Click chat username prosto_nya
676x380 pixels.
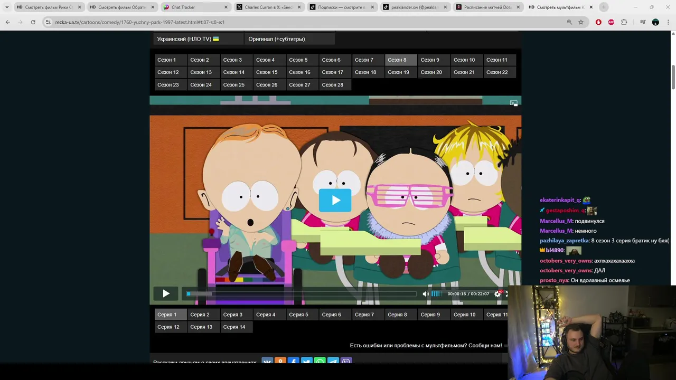pyautogui.click(x=554, y=281)
